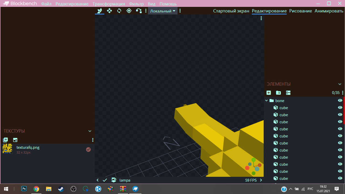Open the Фильтр menu
The width and height of the screenshot is (345, 194).
[136, 4]
